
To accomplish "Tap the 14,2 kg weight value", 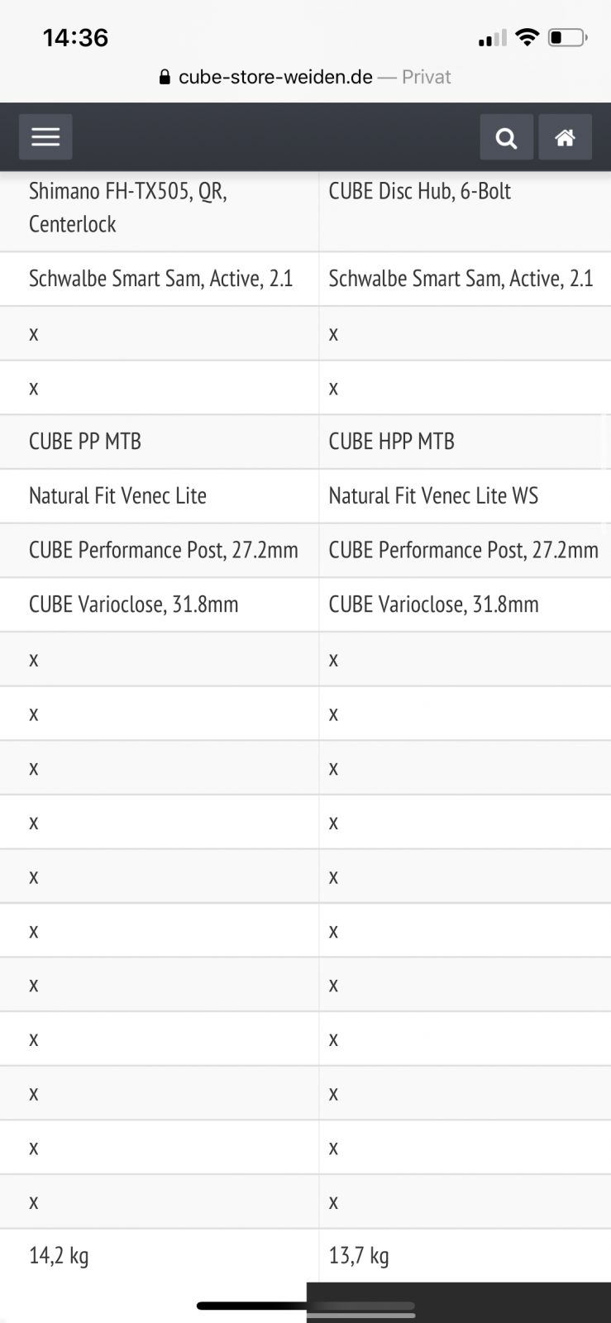I will click(59, 1256).
